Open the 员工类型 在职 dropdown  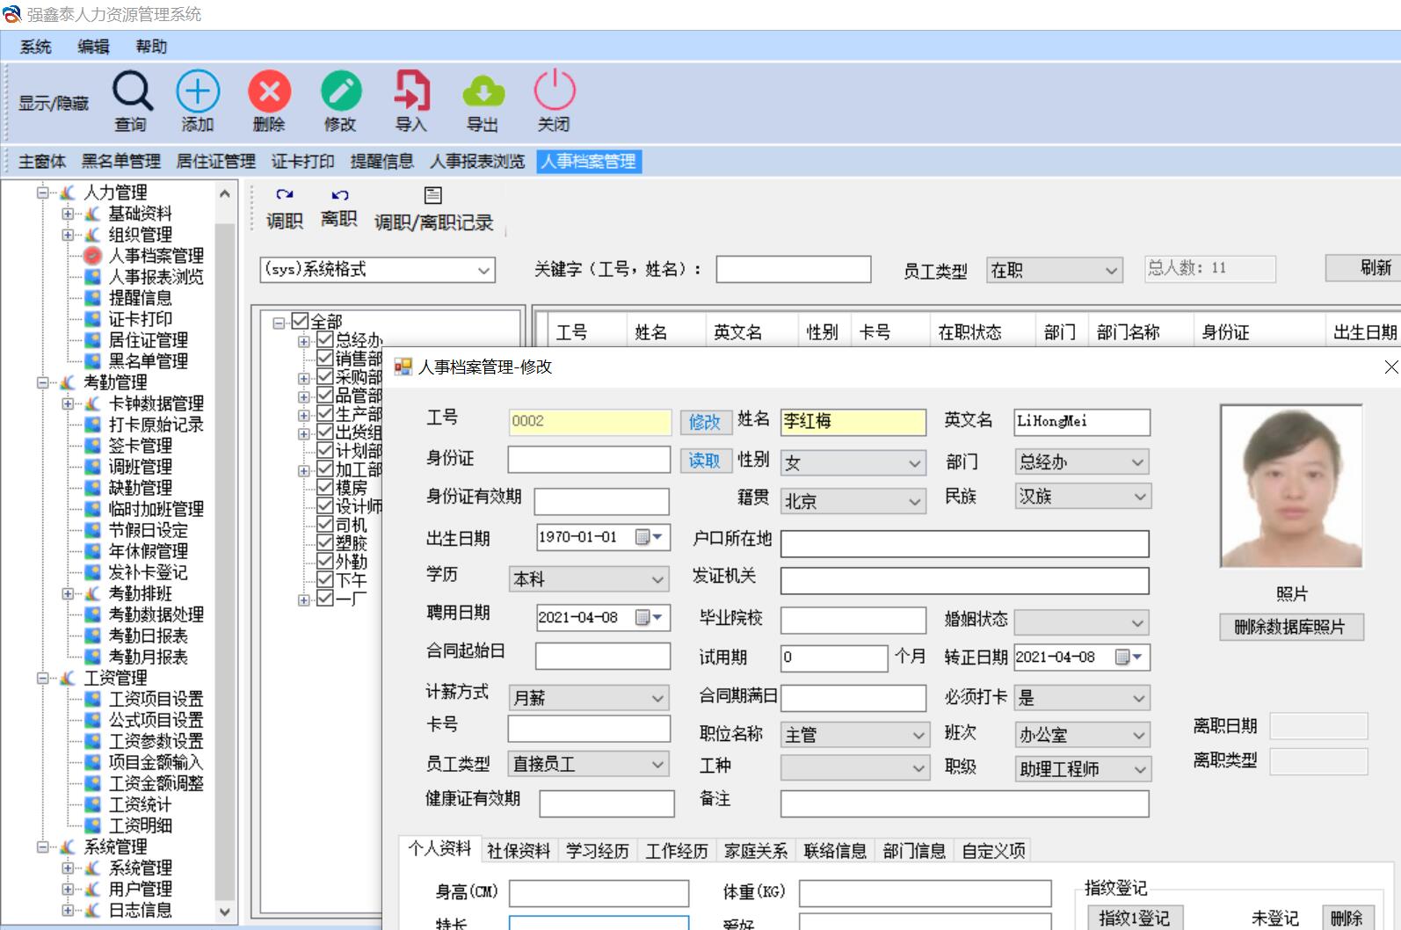1055,271
